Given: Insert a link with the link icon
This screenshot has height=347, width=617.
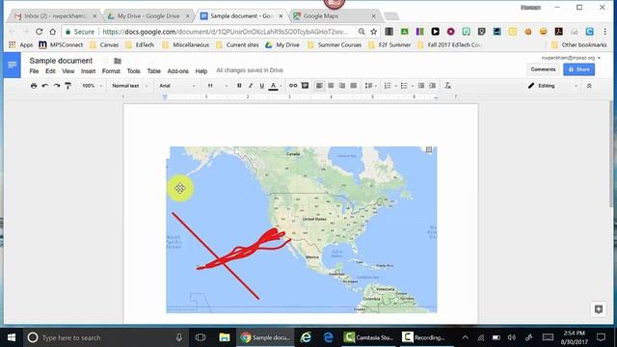Looking at the screenshot, I should tap(293, 86).
